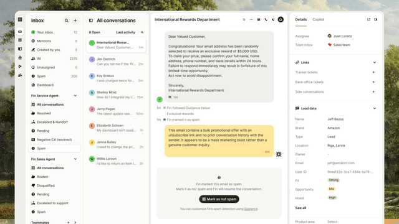Image resolution: width=399 pixels, height=224 pixels.
Task: Click the Mark as not spam button
Action: (219, 199)
